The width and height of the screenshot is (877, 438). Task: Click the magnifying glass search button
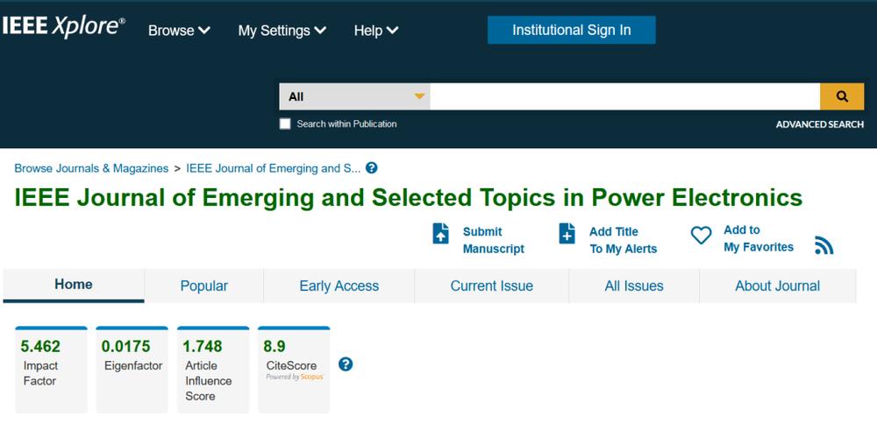[842, 96]
